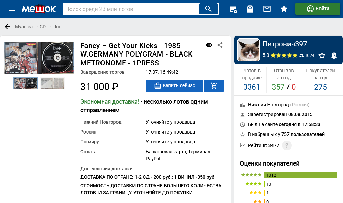Viewport: 343px width, 203px height.
Task: Open the delivery settings icon in header
Action: [x=233, y=9]
